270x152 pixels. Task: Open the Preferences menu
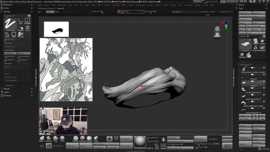point(140,5)
